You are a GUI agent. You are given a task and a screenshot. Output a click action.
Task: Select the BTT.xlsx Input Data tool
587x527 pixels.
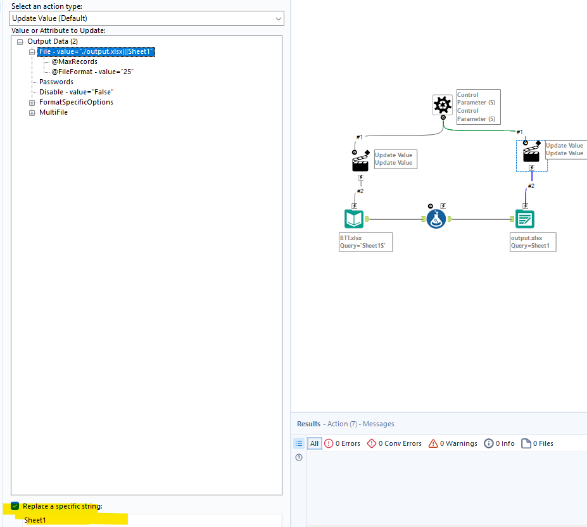[354, 219]
